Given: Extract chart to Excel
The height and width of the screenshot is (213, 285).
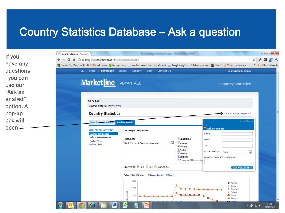Looking at the screenshot, I should (140, 175).
